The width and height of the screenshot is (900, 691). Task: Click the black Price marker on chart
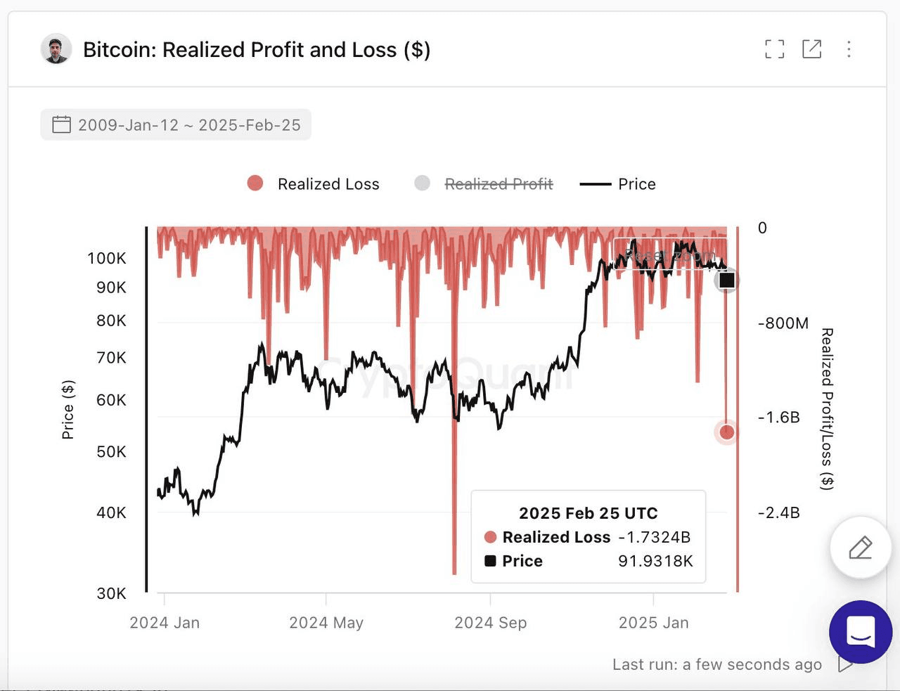coord(727,280)
